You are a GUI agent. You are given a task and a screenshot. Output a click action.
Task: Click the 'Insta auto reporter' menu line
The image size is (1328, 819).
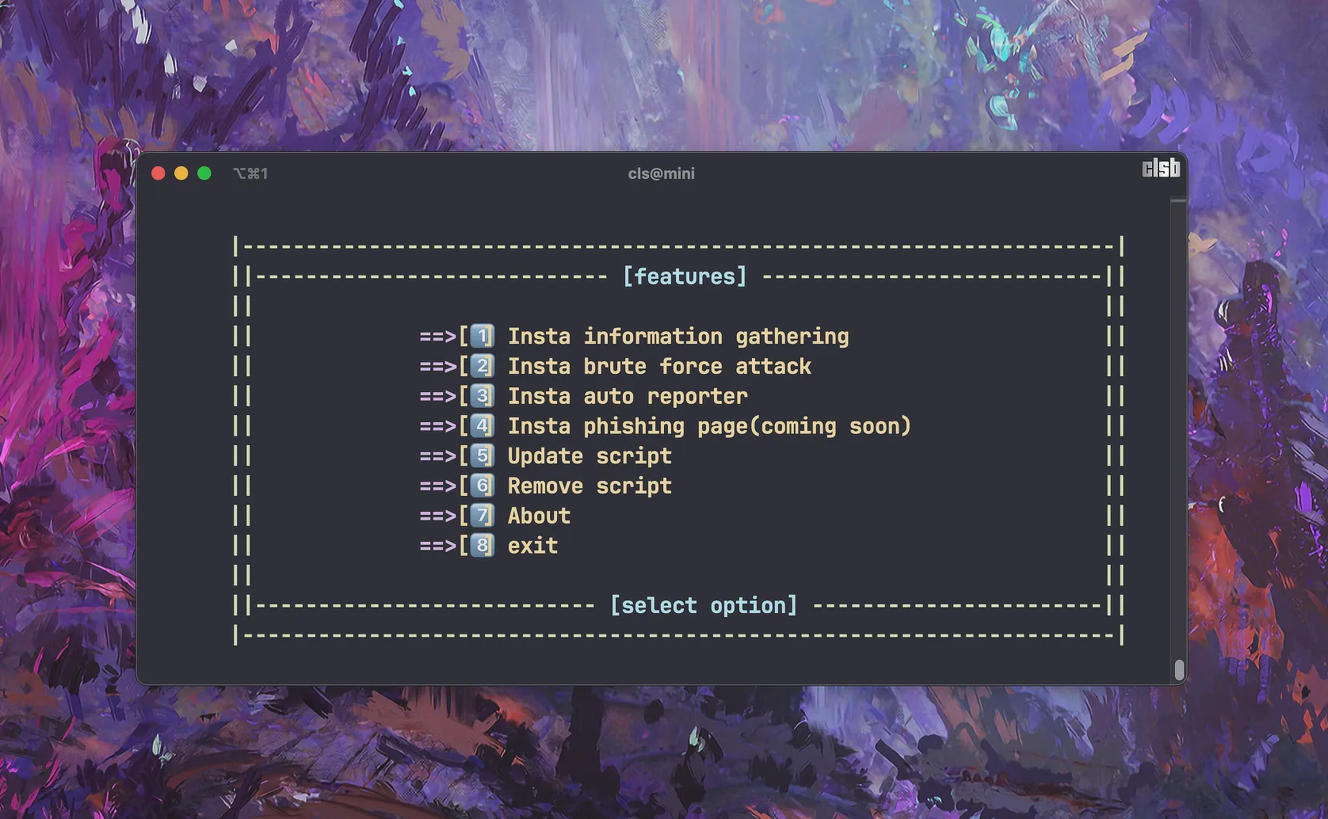[627, 396]
